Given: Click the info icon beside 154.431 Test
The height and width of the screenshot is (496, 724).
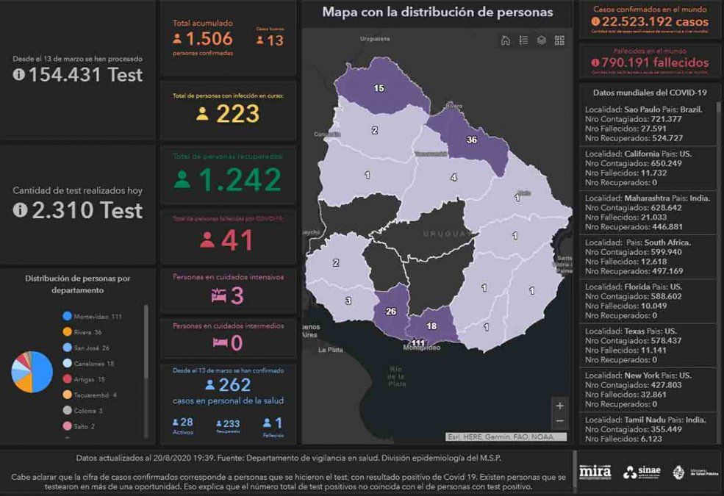Looking at the screenshot, I should [19, 74].
